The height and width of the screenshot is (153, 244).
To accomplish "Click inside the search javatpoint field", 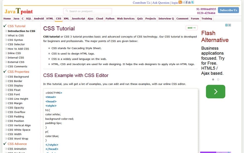I will pos(87,11).
